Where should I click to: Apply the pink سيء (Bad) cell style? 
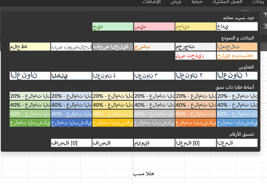(x=154, y=27)
